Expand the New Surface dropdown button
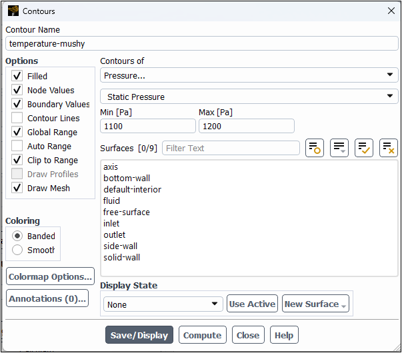The width and height of the screenshot is (402, 353). pos(315,304)
